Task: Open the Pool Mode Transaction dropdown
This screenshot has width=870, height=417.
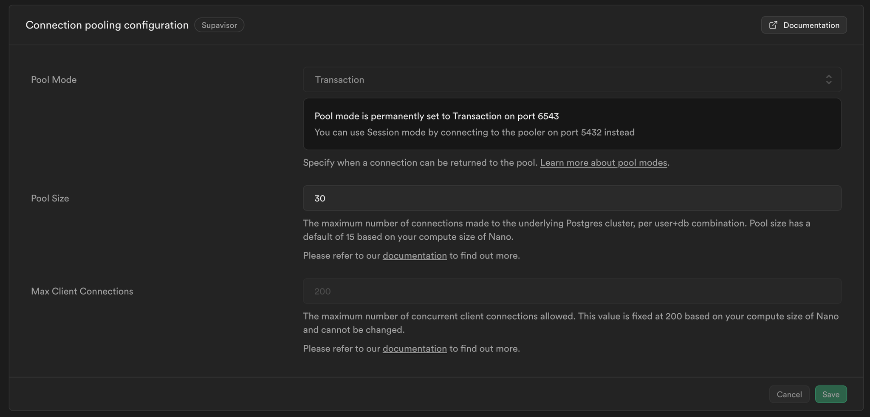Action: click(x=572, y=79)
